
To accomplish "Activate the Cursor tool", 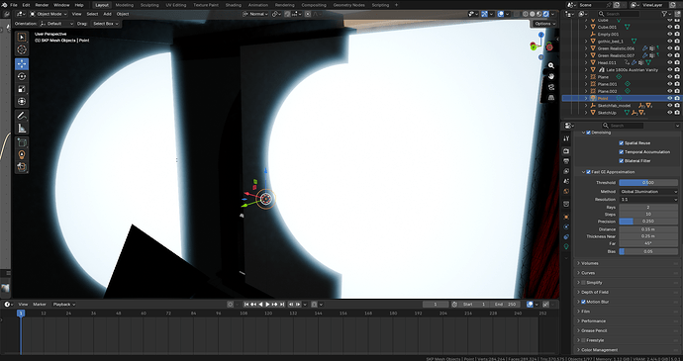I will coord(22,50).
